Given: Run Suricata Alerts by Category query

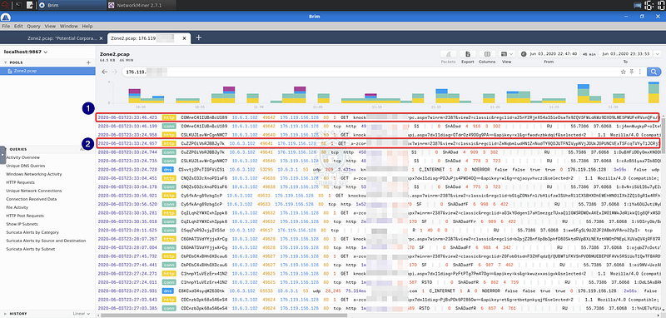Looking at the screenshot, I should click(32, 232).
